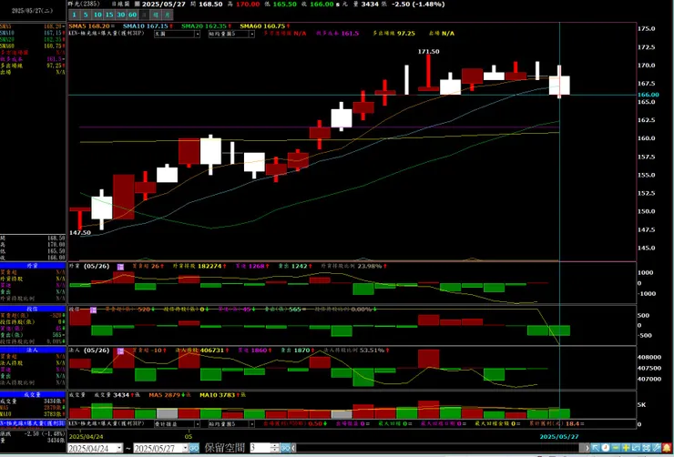Image resolution: width=674 pixels, height=457 pixels.
Task: Click the arrow cursor icon in bottom toolbar
Action: pyautogui.click(x=596, y=448)
